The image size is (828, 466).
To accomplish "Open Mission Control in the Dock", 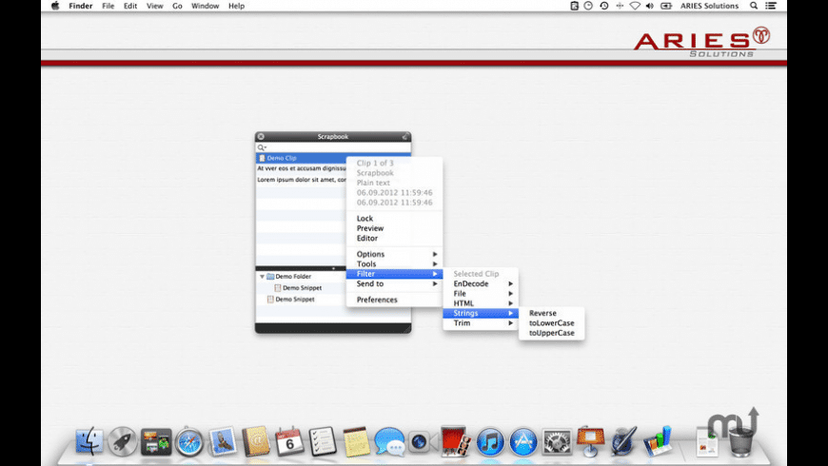I will (156, 441).
